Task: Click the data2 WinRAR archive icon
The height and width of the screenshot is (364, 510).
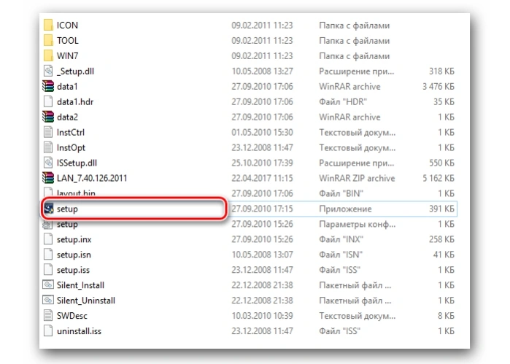Action: [x=48, y=117]
